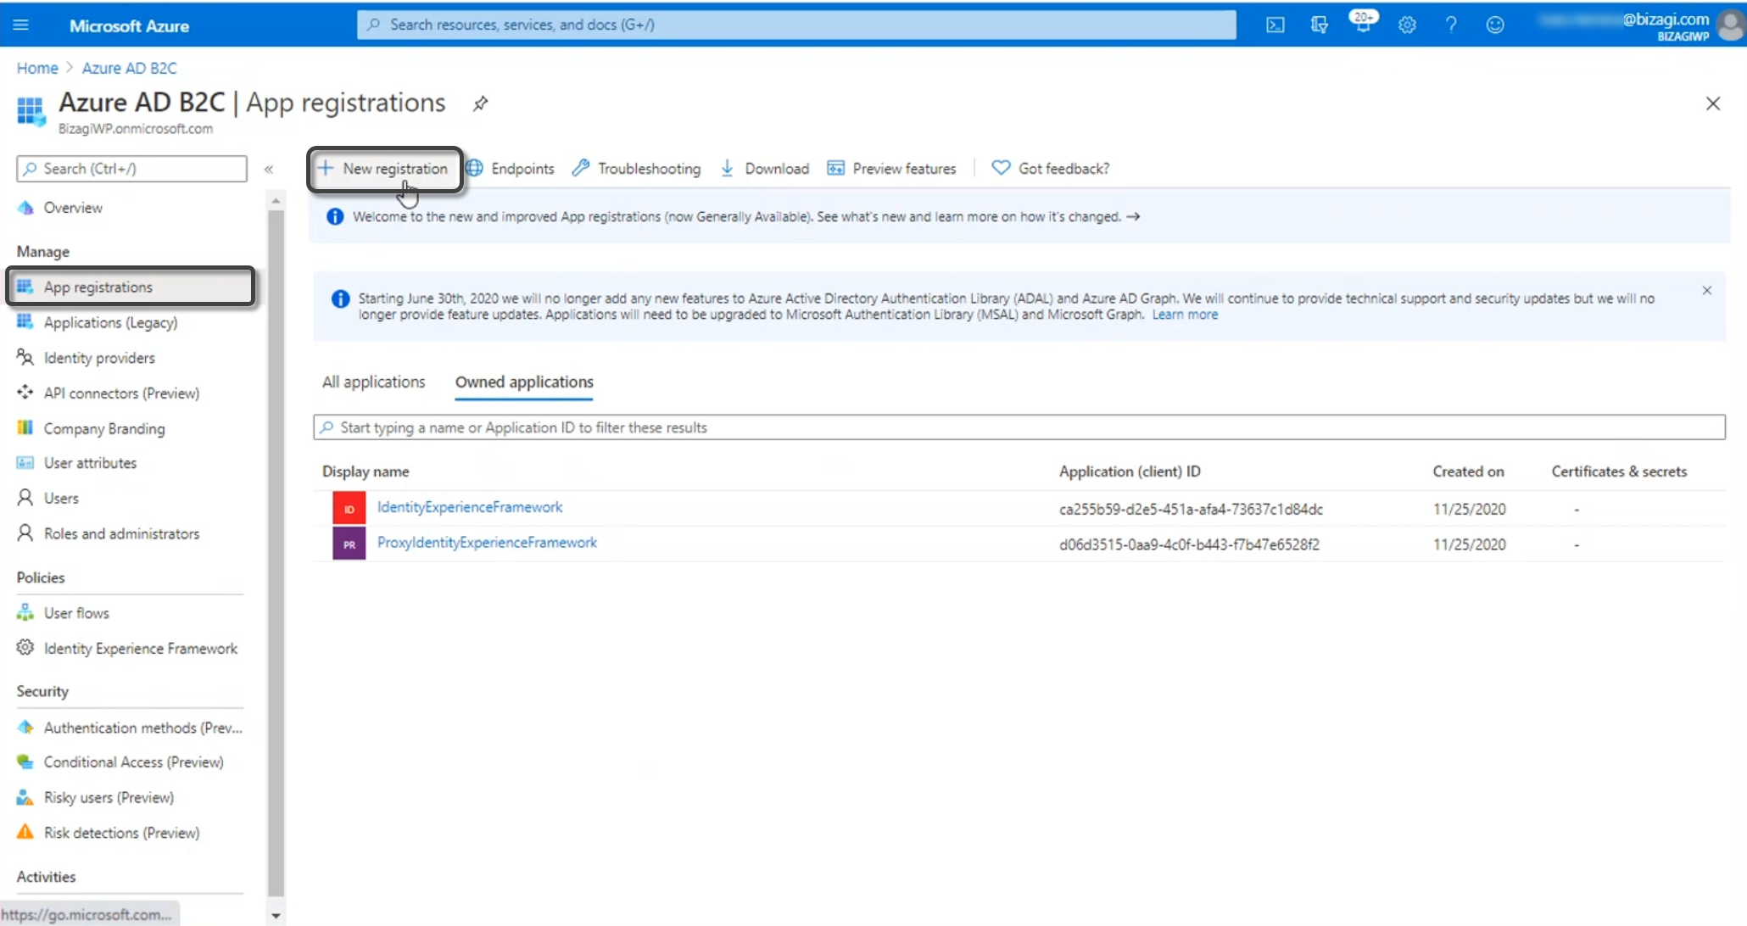Dismiss the ADAL deprecation notice banner

tap(1707, 291)
